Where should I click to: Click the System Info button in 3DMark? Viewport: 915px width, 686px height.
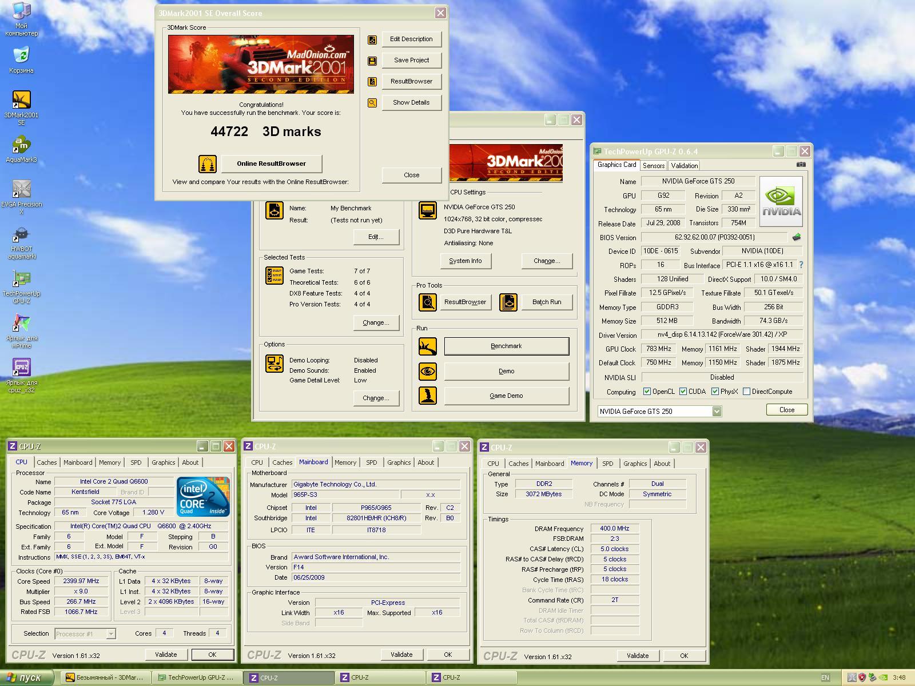pos(465,261)
